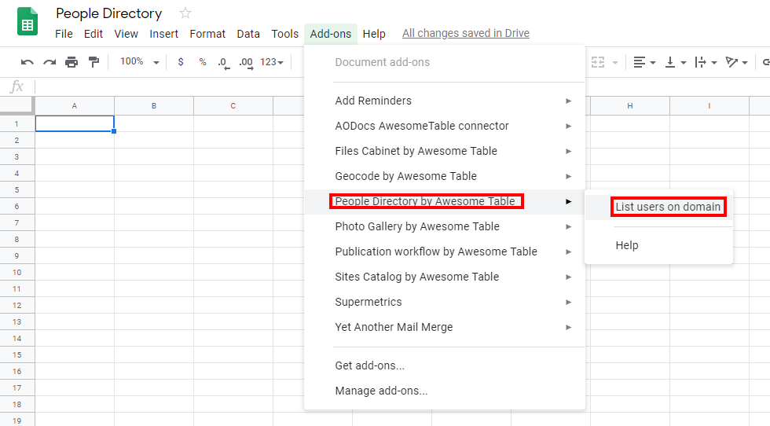Click the undo arrow in toolbar
Screen dimensions: 770x426
coord(27,62)
